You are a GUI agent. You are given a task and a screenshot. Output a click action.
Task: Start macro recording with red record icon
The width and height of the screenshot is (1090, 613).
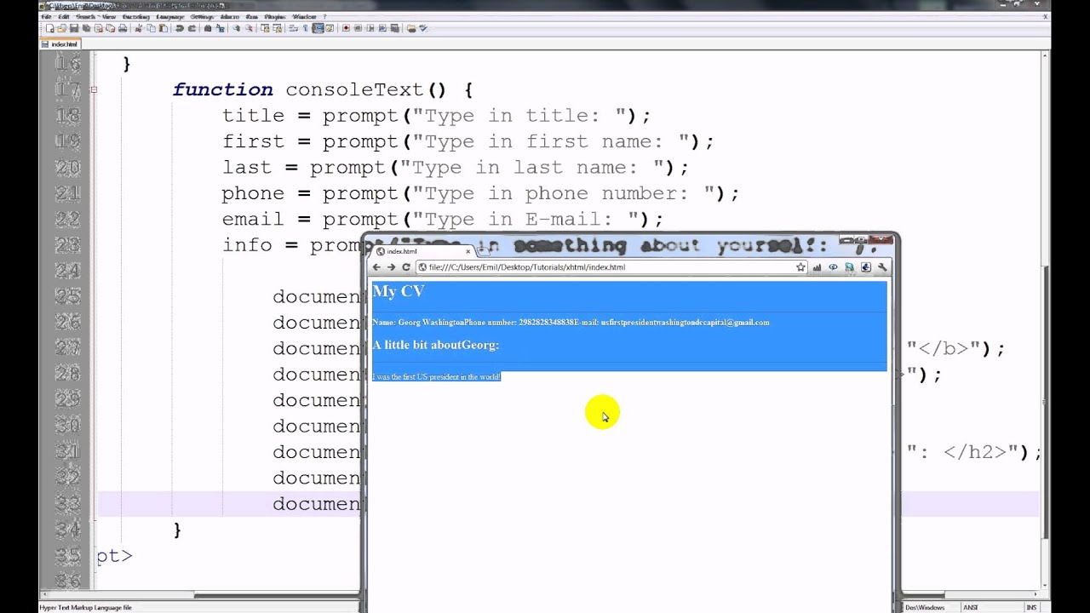click(x=346, y=28)
